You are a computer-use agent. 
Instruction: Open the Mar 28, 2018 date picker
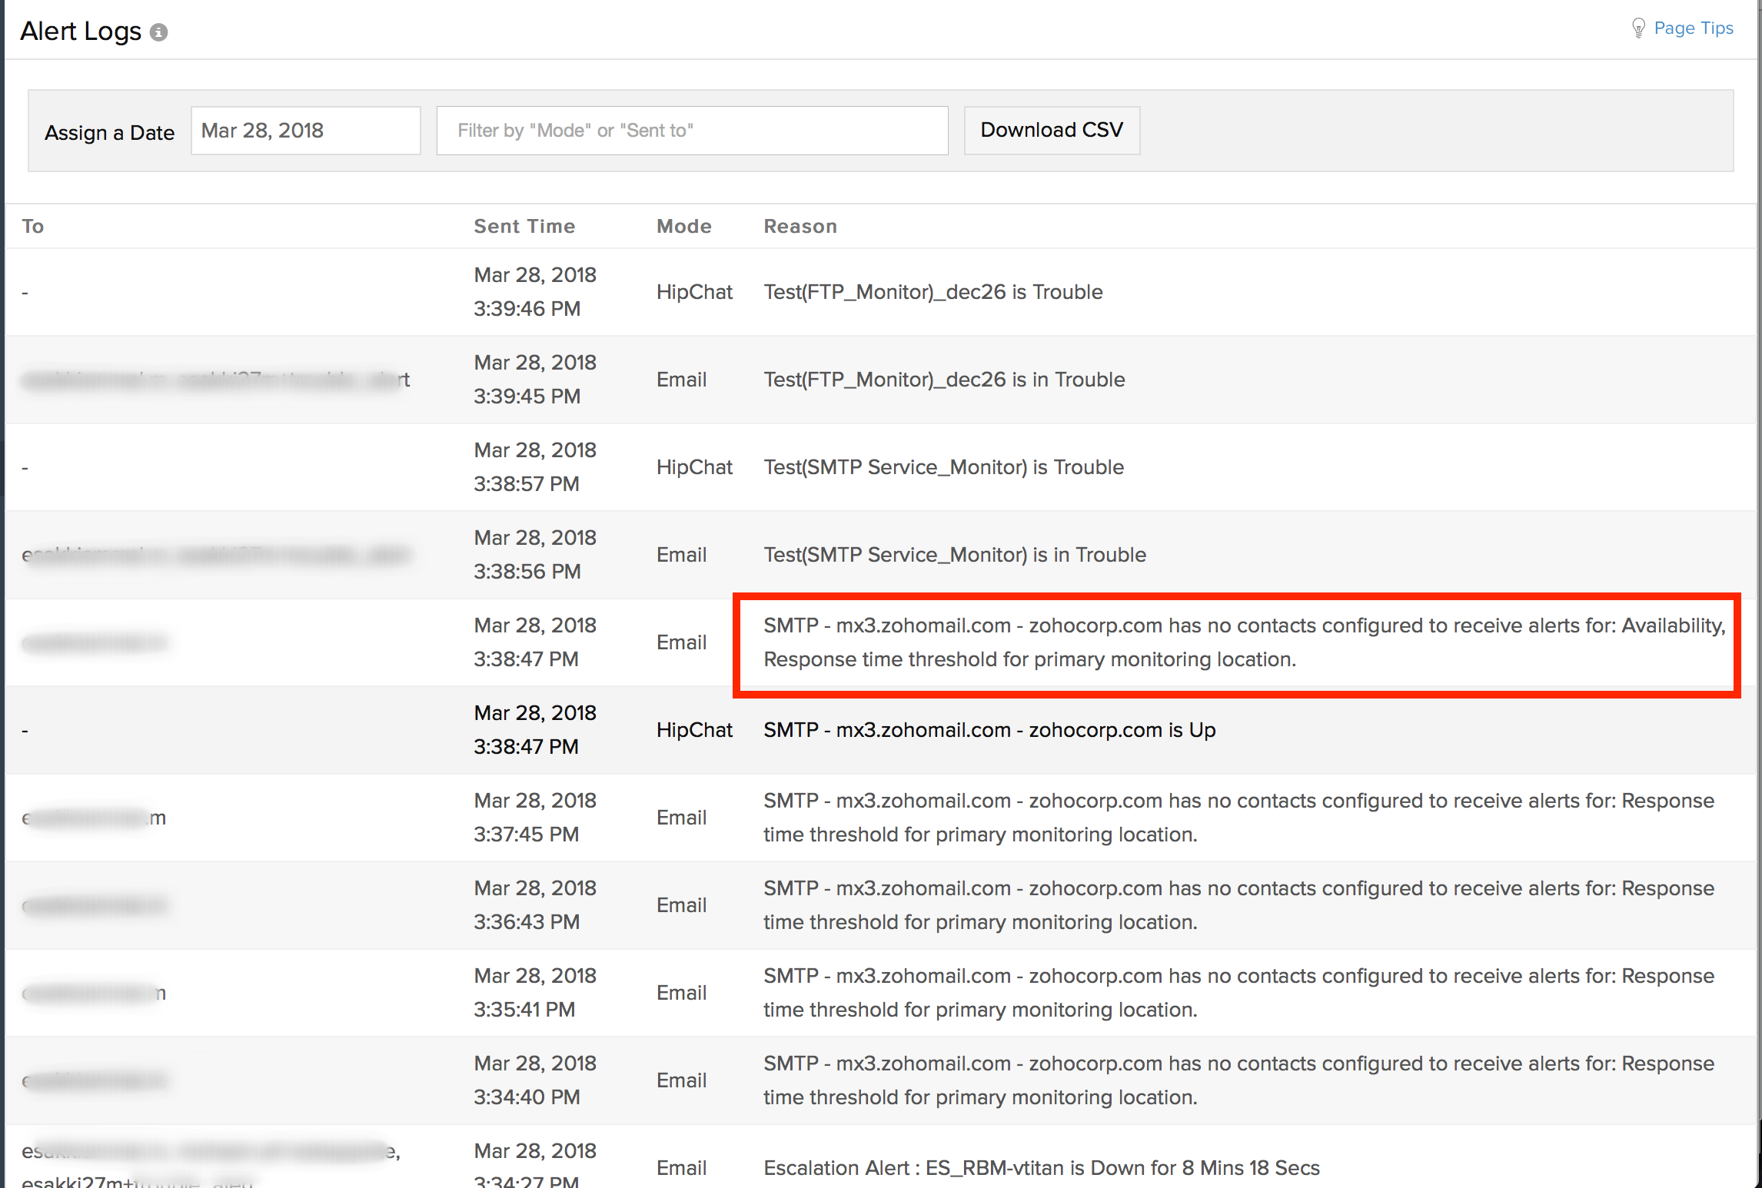305,130
